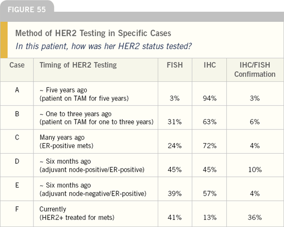
Task: Click the Case column header
Action: tap(17, 65)
